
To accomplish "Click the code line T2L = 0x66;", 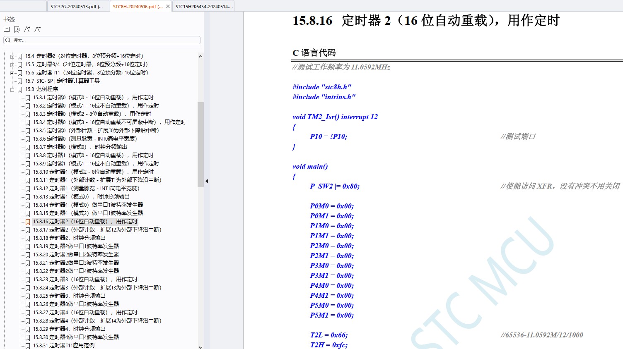I will click(x=329, y=335).
